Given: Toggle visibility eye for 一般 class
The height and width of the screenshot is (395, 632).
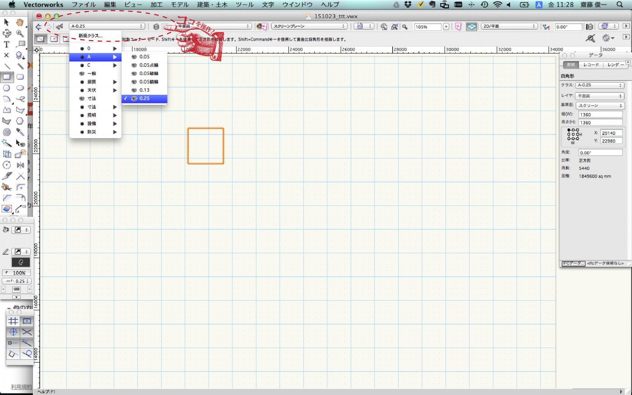Looking at the screenshot, I should pos(82,74).
